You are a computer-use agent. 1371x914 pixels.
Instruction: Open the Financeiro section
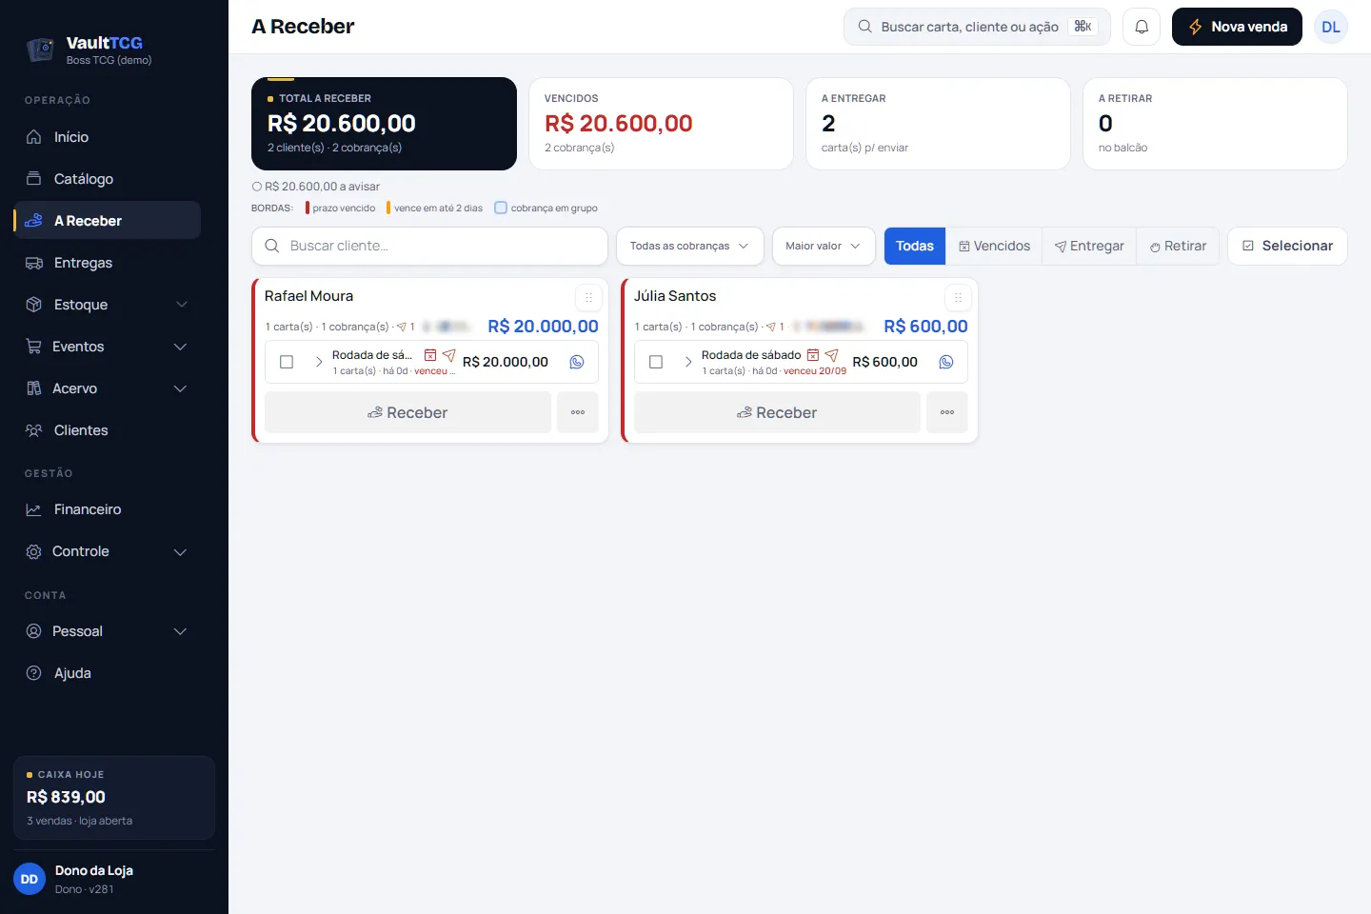(107, 509)
